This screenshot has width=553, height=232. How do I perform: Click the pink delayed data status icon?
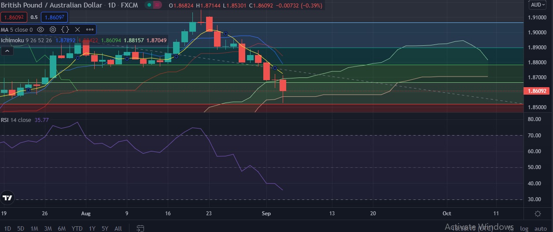[x=158, y=6]
